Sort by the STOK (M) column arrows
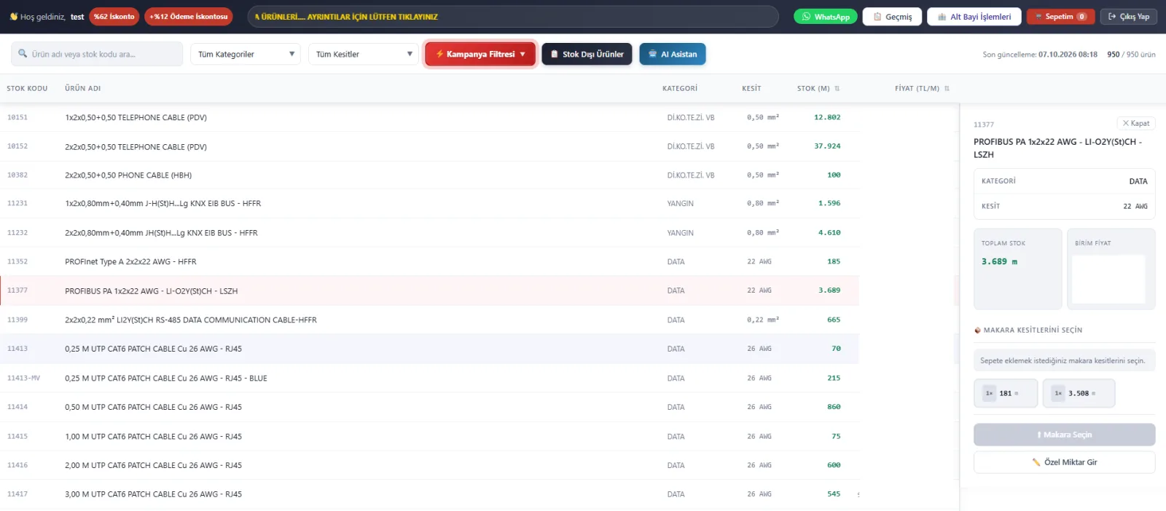Viewport: 1166px width, 511px height. tap(837, 89)
